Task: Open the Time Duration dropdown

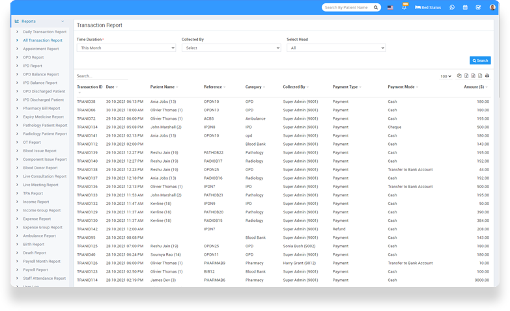Action: (126, 48)
